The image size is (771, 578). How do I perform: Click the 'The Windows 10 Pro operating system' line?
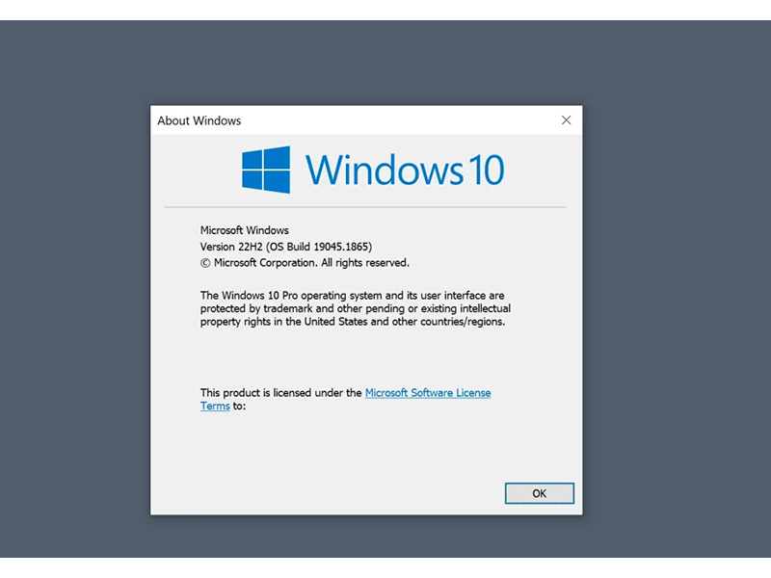point(352,296)
